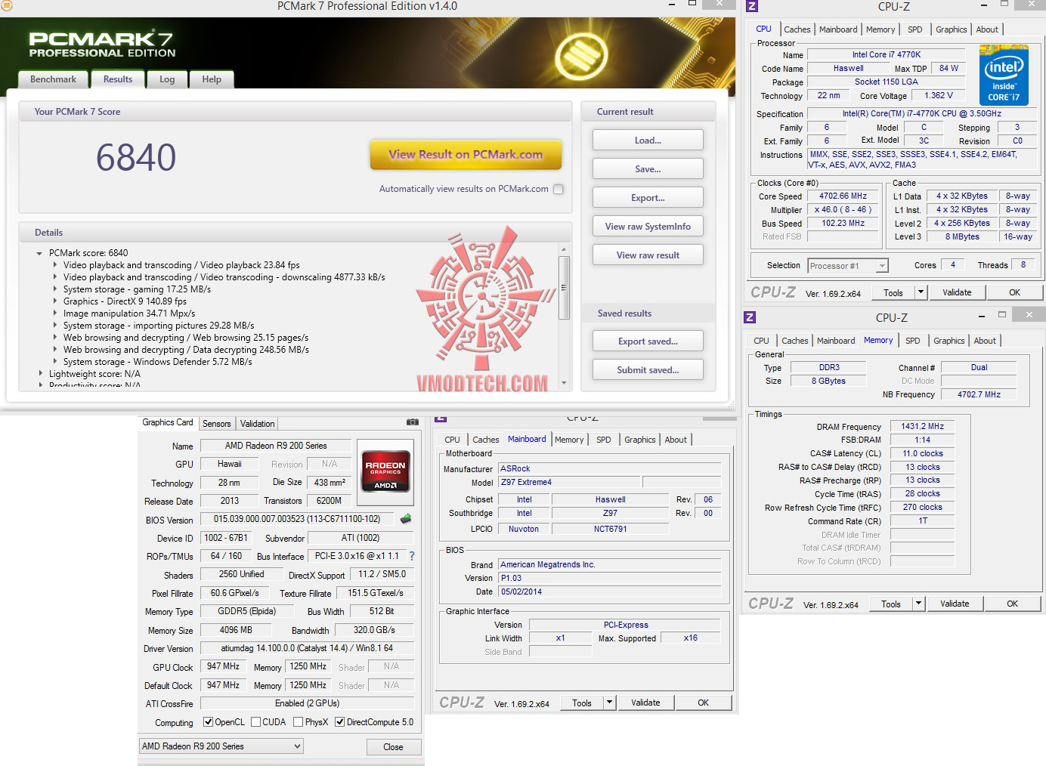Click the PCMark 7 Professional Edition logo

(x=102, y=44)
